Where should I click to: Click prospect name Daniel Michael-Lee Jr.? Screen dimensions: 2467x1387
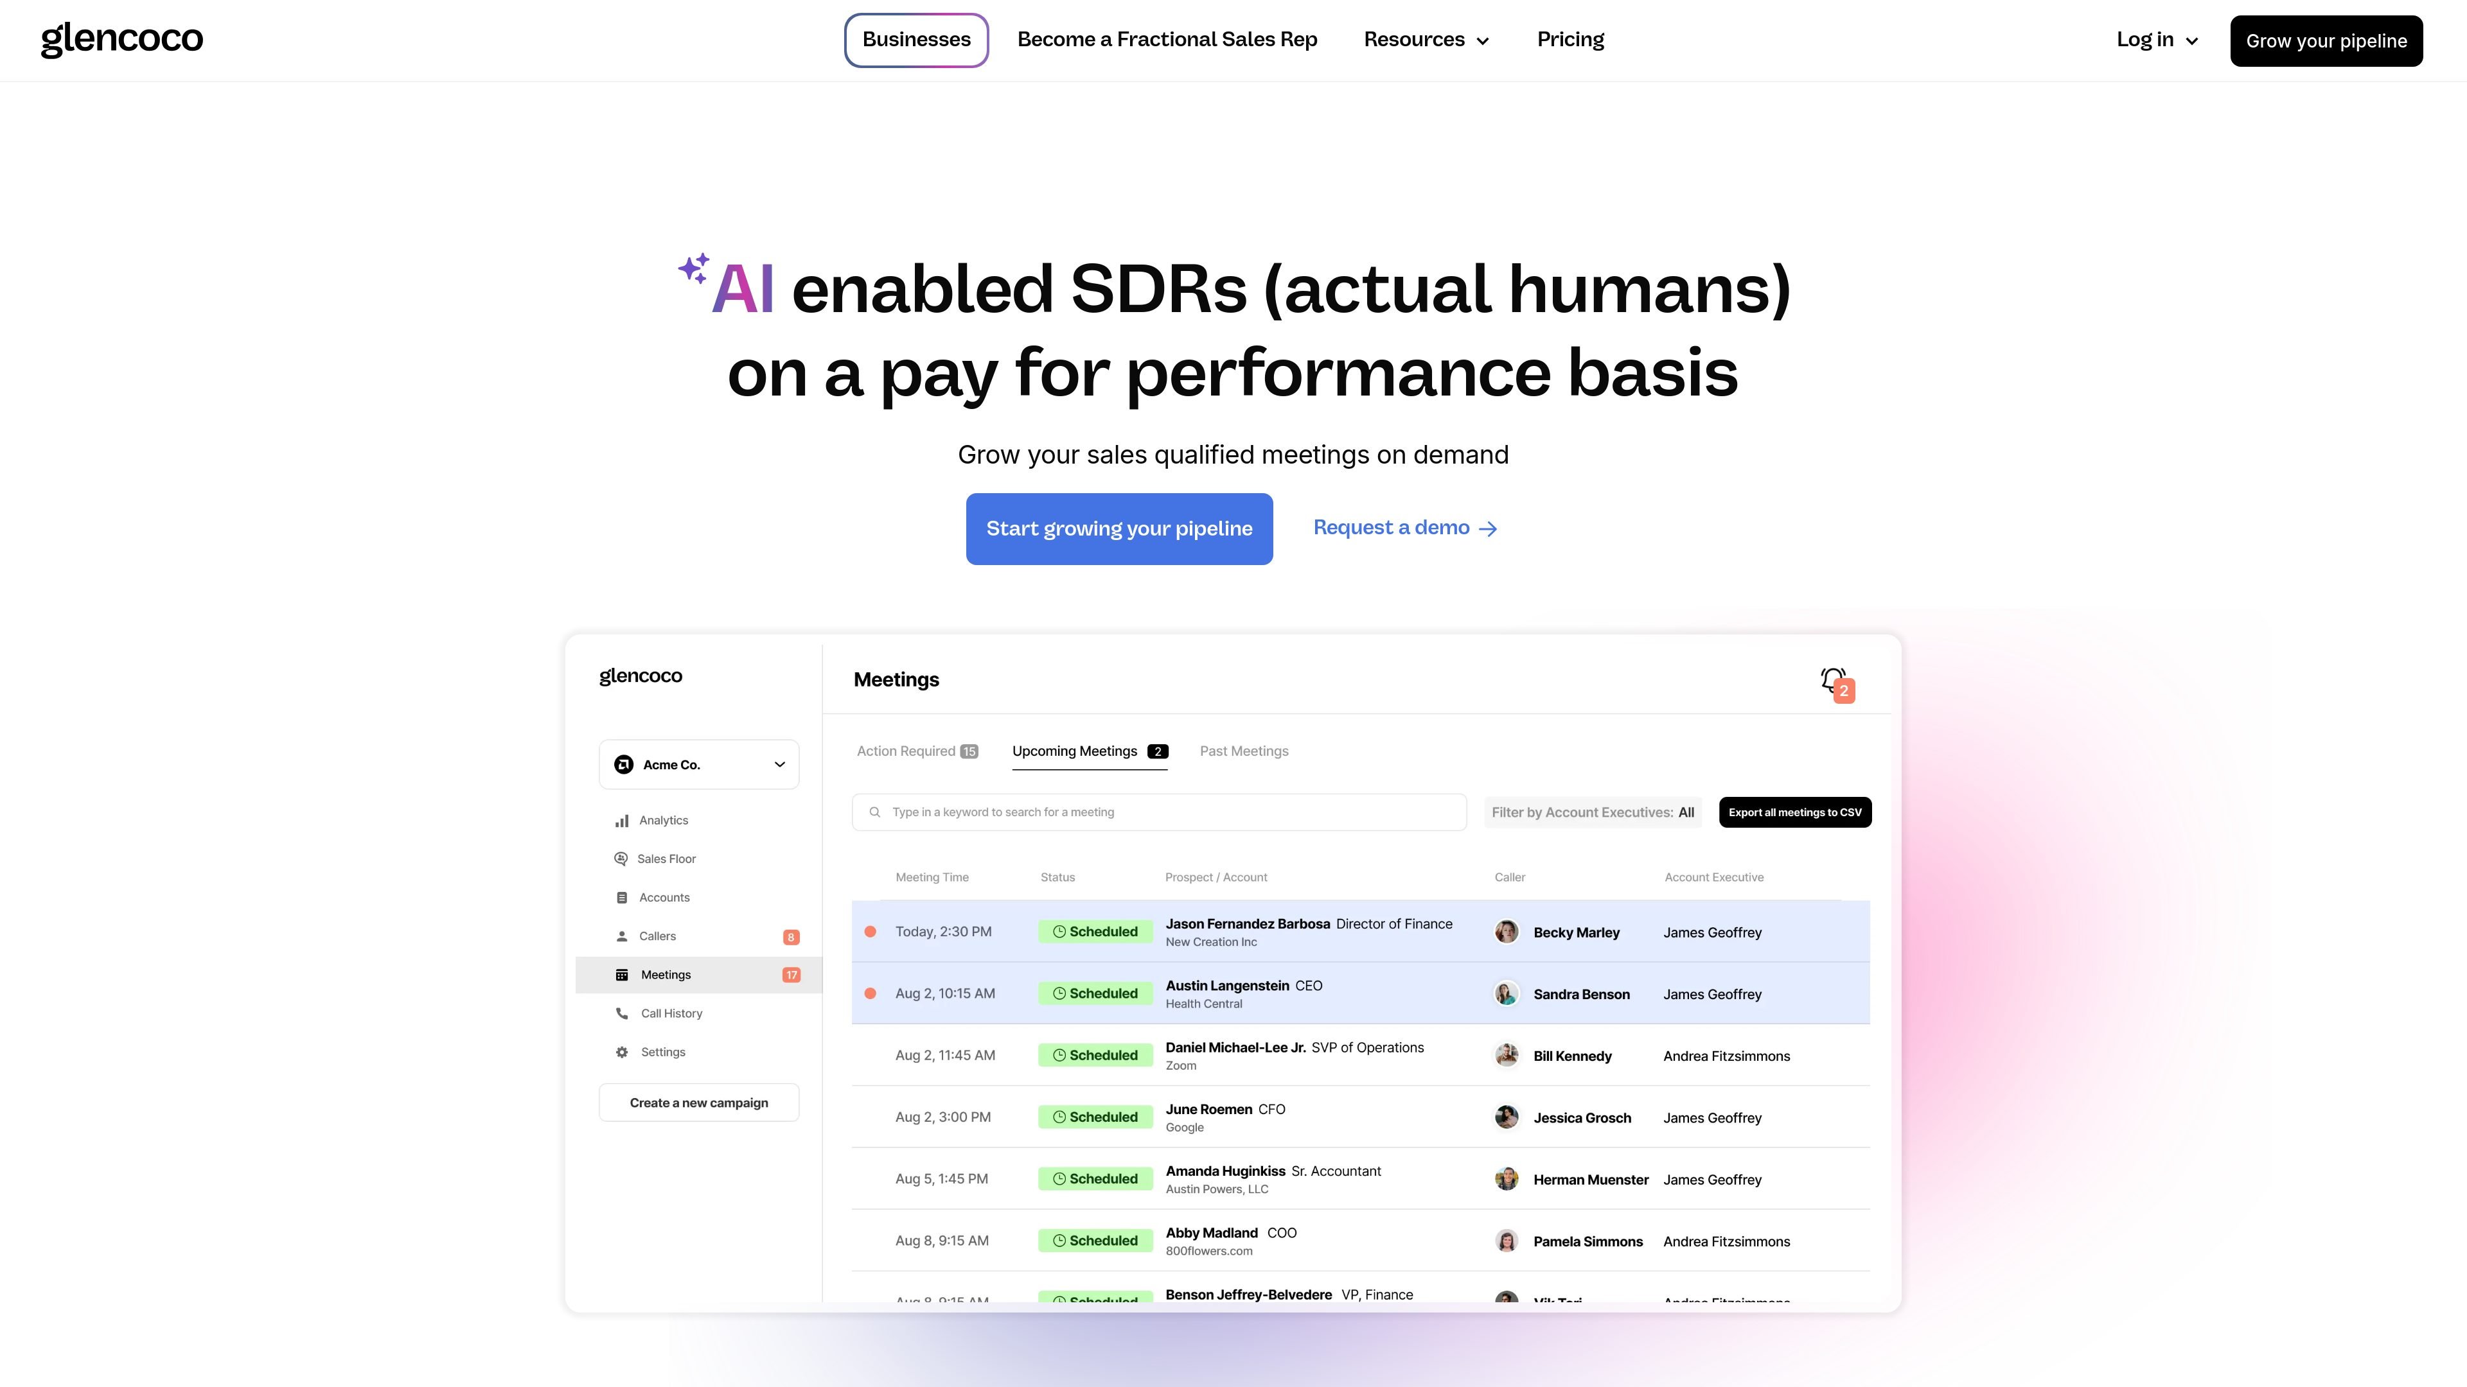coord(1235,1047)
